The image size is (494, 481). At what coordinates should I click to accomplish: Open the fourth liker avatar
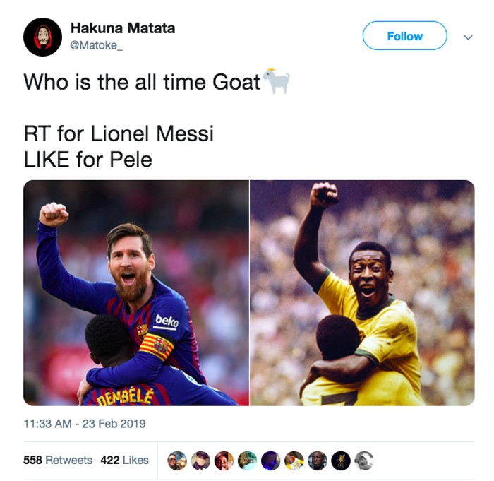click(247, 461)
